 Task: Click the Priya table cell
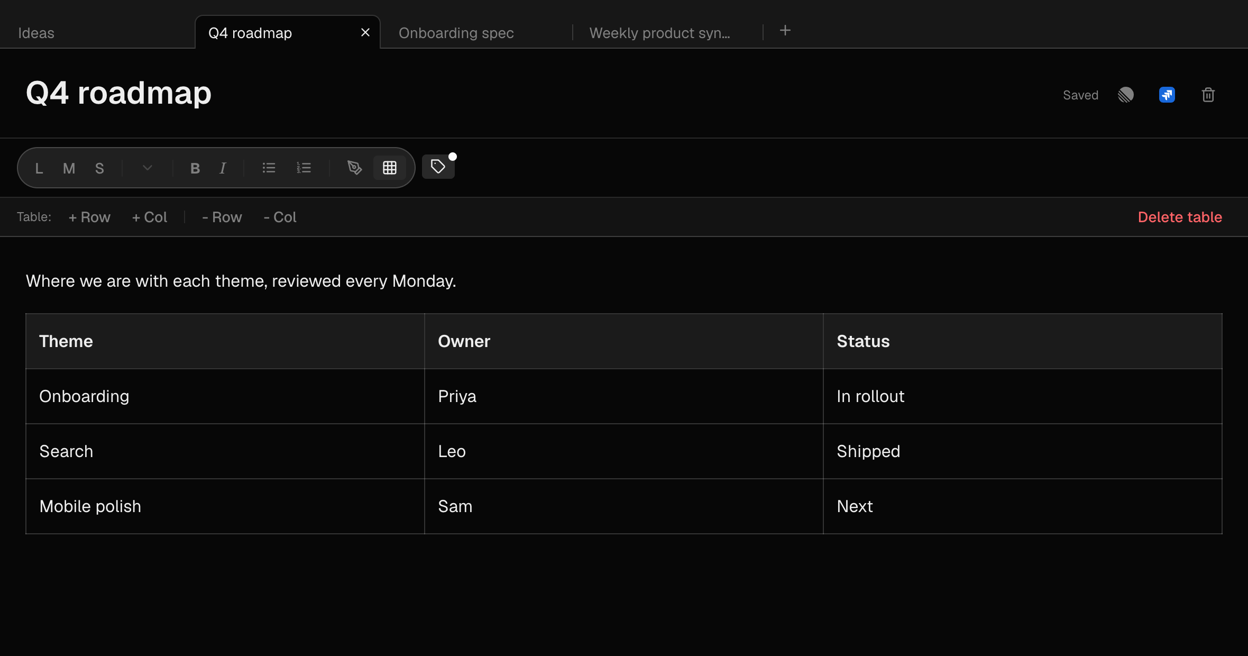pyautogui.click(x=624, y=396)
